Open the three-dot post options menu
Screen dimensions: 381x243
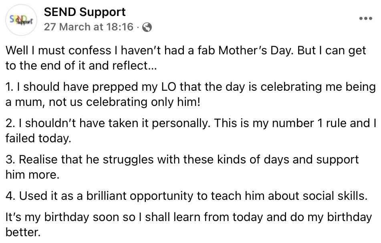365,19
